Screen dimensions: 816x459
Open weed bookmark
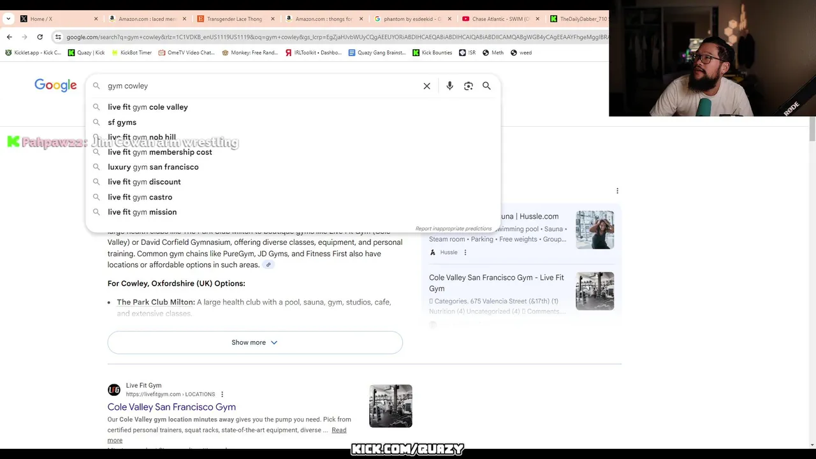(521, 53)
